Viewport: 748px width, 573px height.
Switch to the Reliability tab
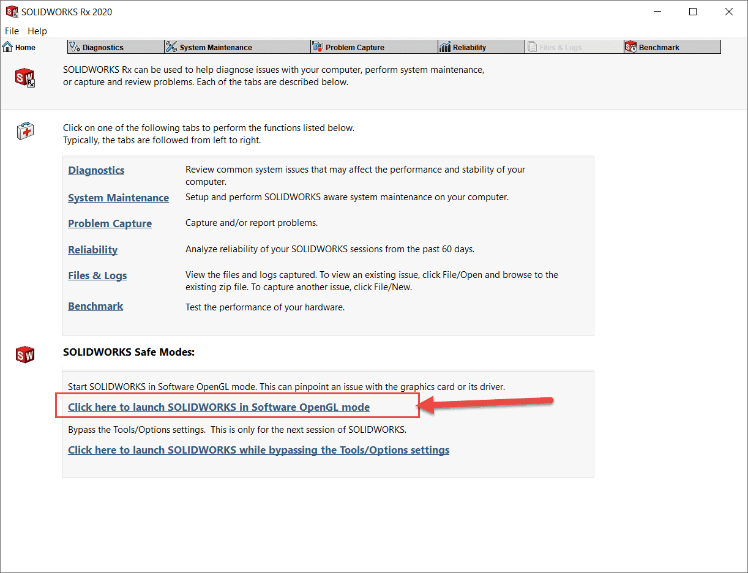pyautogui.click(x=481, y=47)
